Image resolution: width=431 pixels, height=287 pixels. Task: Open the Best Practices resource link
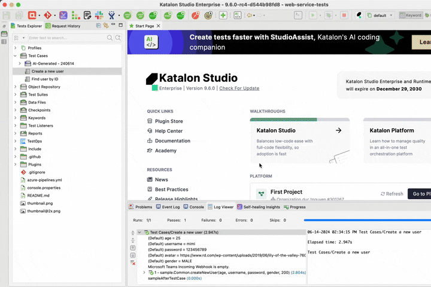point(168,190)
